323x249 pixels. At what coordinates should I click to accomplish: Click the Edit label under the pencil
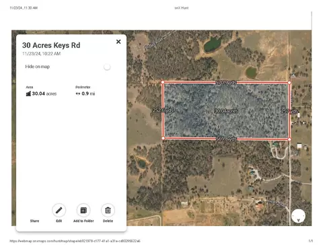[x=59, y=221]
